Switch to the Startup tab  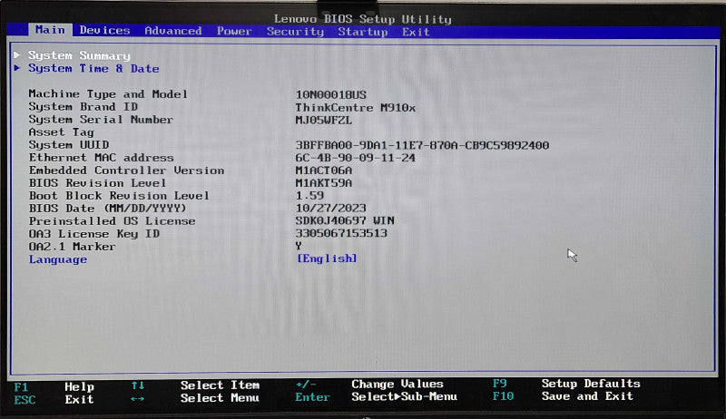pyautogui.click(x=362, y=32)
